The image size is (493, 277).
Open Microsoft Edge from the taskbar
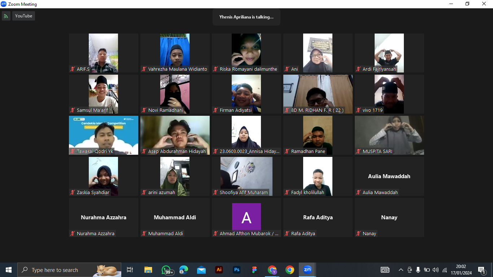pos(184,270)
